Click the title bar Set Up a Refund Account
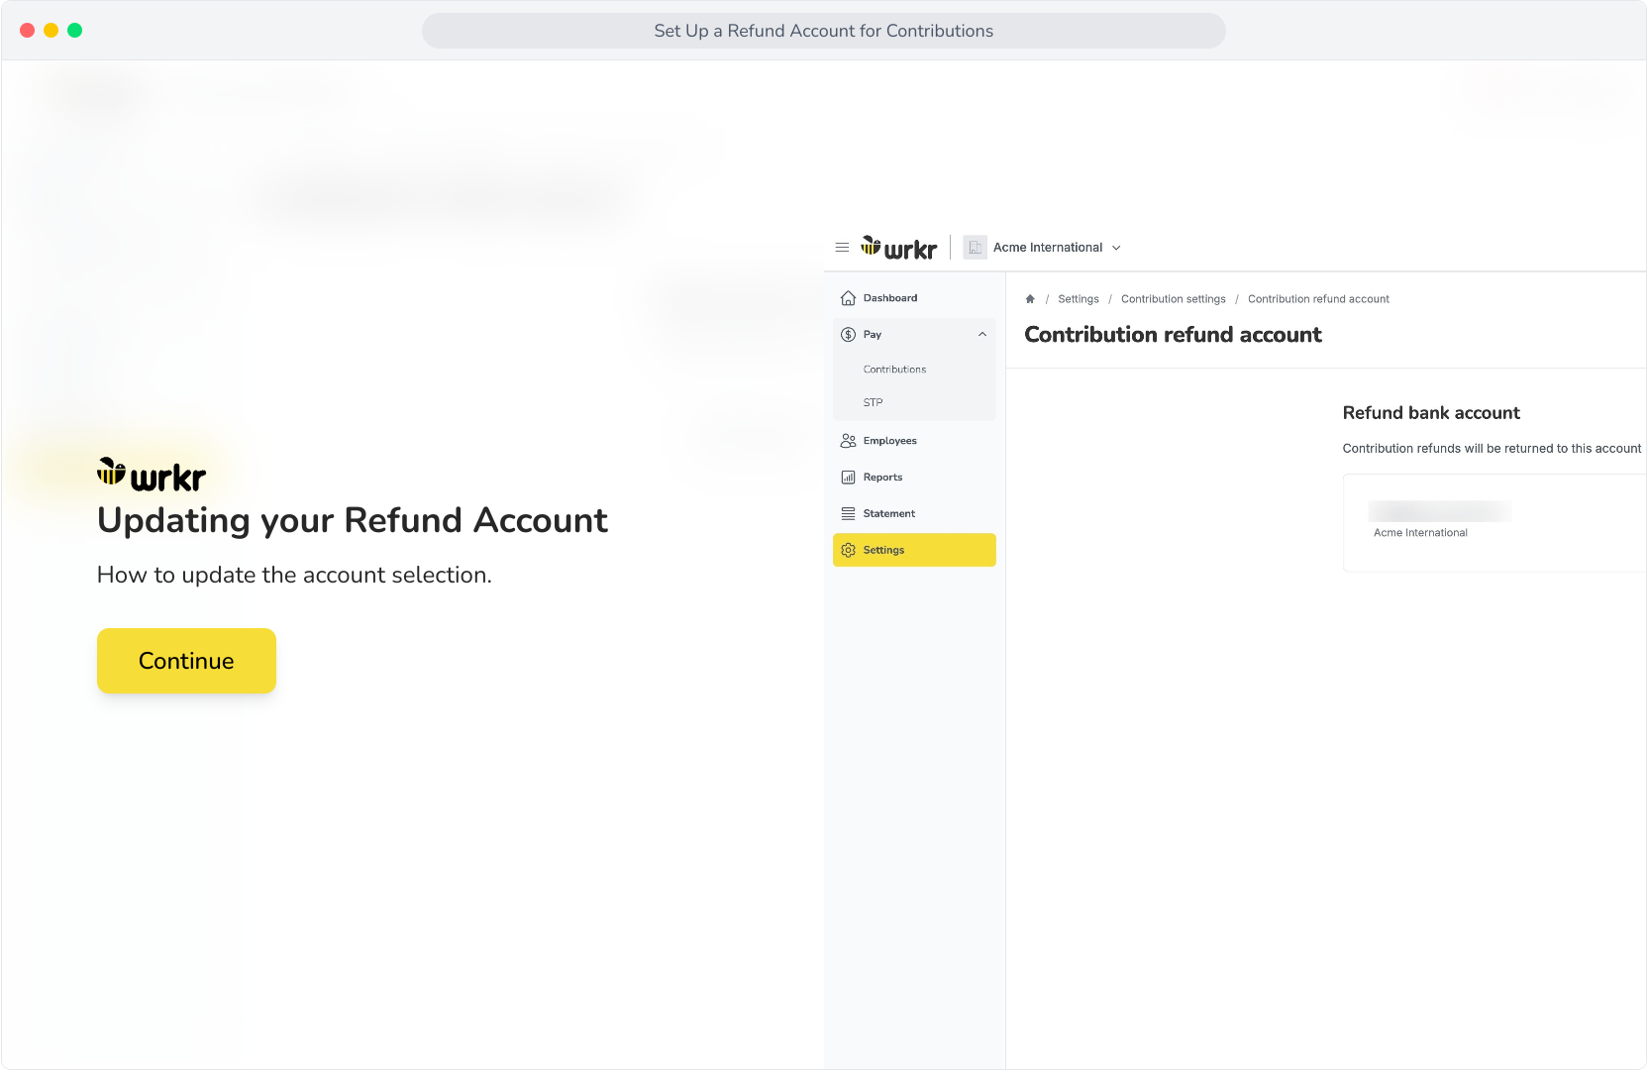 [824, 31]
